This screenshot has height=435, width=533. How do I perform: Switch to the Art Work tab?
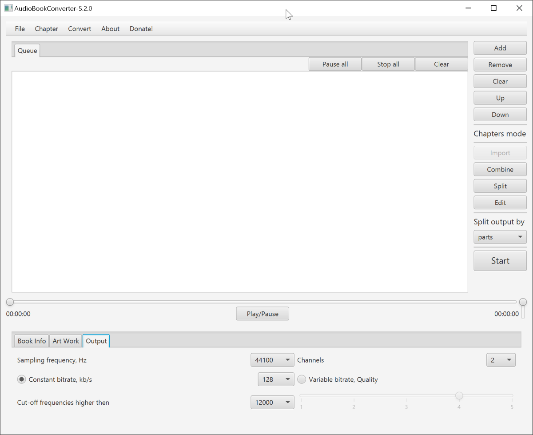click(x=66, y=341)
